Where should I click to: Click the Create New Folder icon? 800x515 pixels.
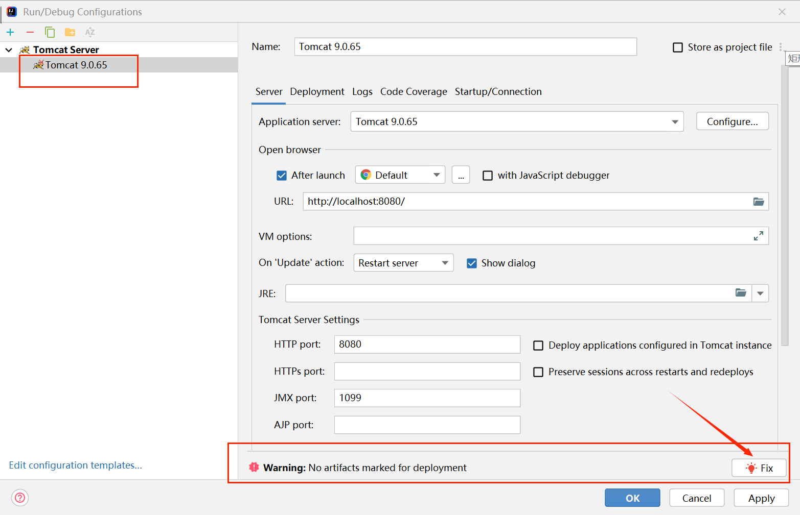click(70, 32)
